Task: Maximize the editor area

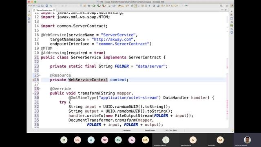Action: click(226, 10)
